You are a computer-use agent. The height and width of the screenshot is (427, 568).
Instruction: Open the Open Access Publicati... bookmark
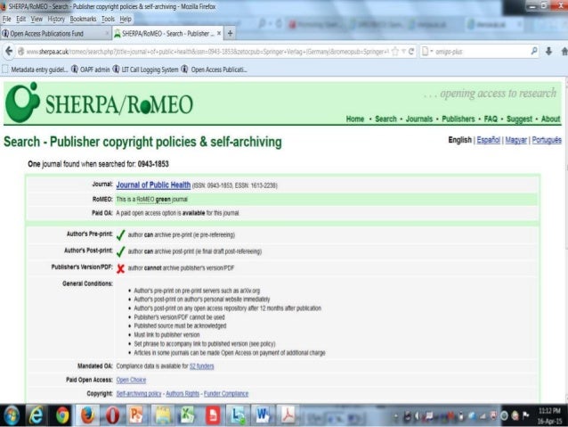click(x=215, y=70)
